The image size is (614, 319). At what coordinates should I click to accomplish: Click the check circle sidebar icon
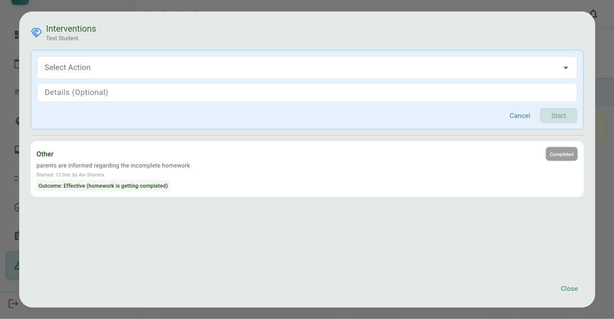17,207
